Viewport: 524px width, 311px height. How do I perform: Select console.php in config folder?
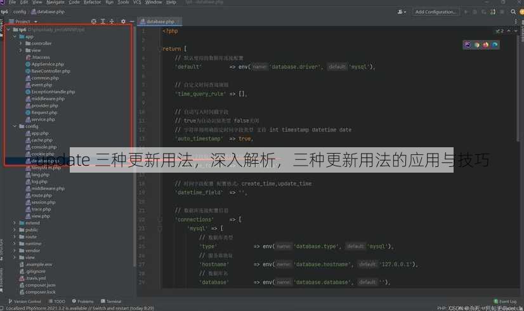coord(41,147)
